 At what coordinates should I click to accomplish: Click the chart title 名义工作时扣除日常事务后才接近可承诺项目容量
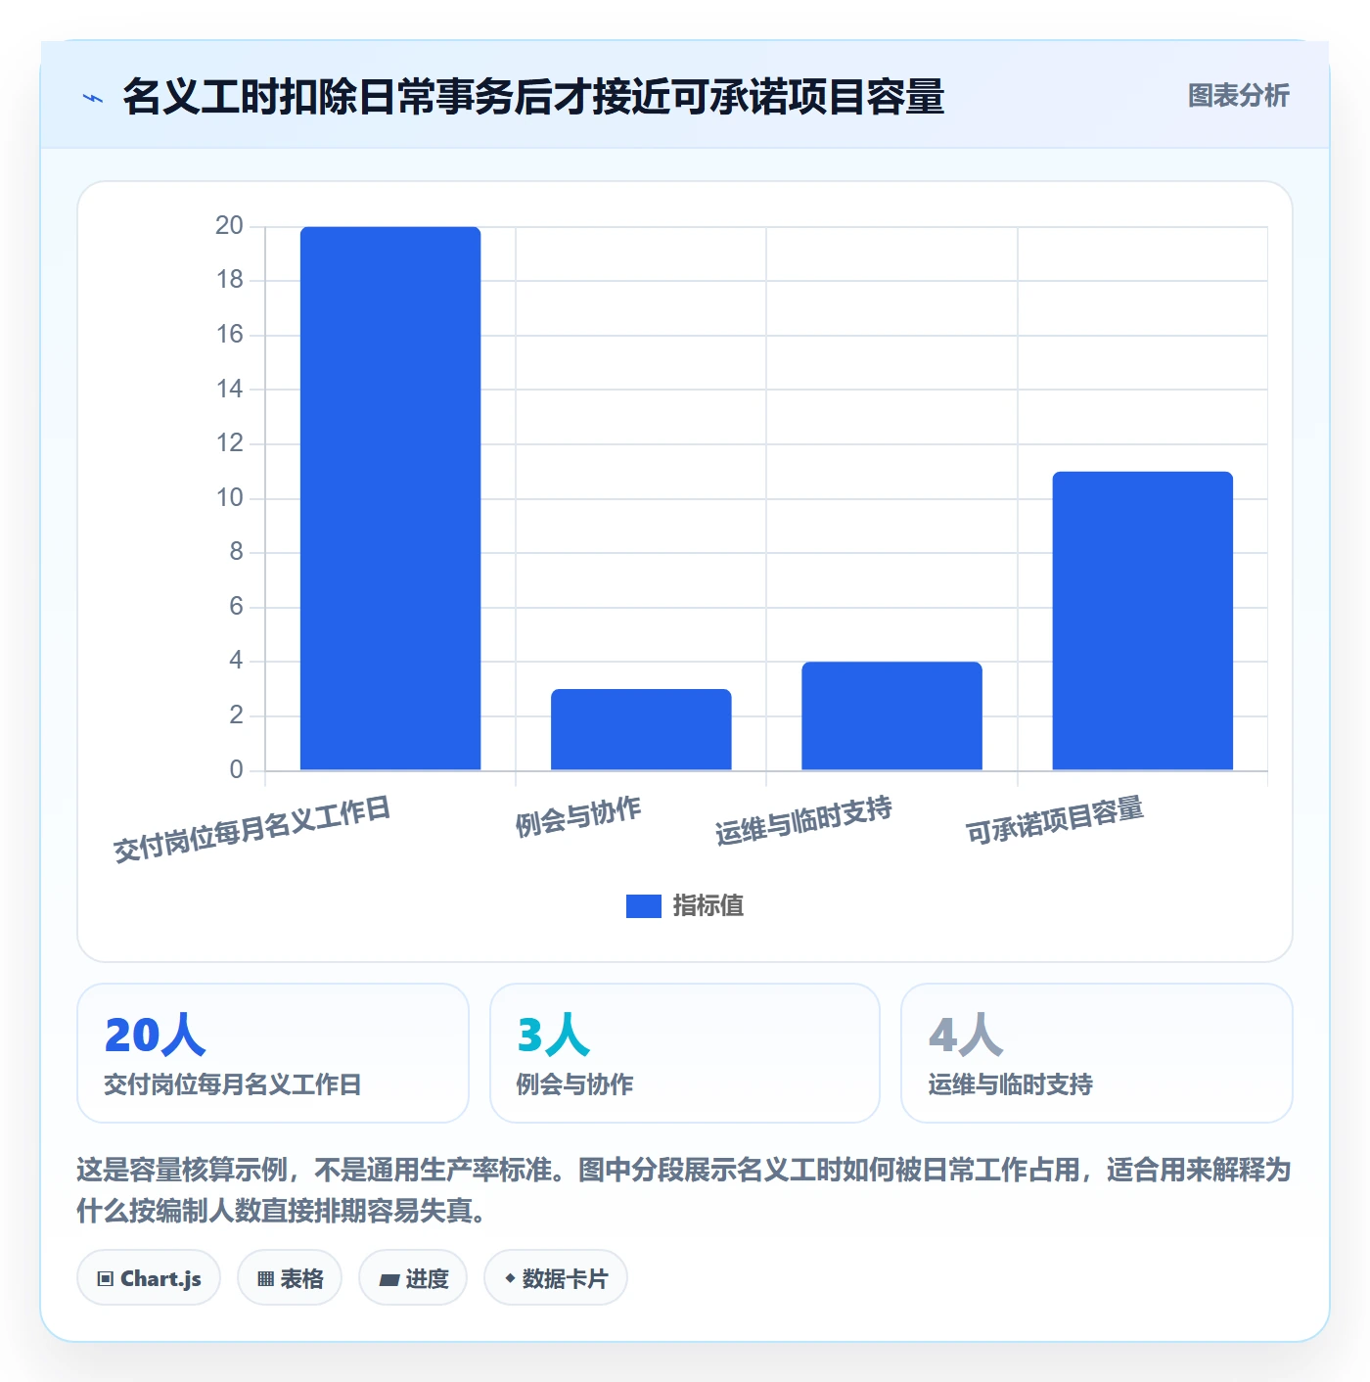[533, 97]
